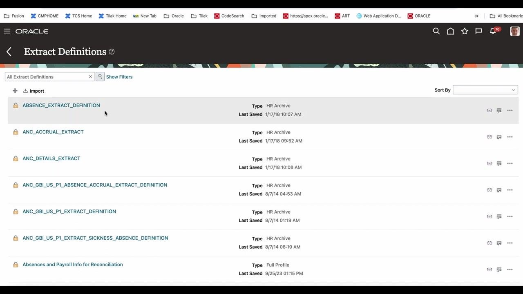The height and width of the screenshot is (294, 523).
Task: Open All Bookmarks folder
Action: pyautogui.click(x=506, y=16)
